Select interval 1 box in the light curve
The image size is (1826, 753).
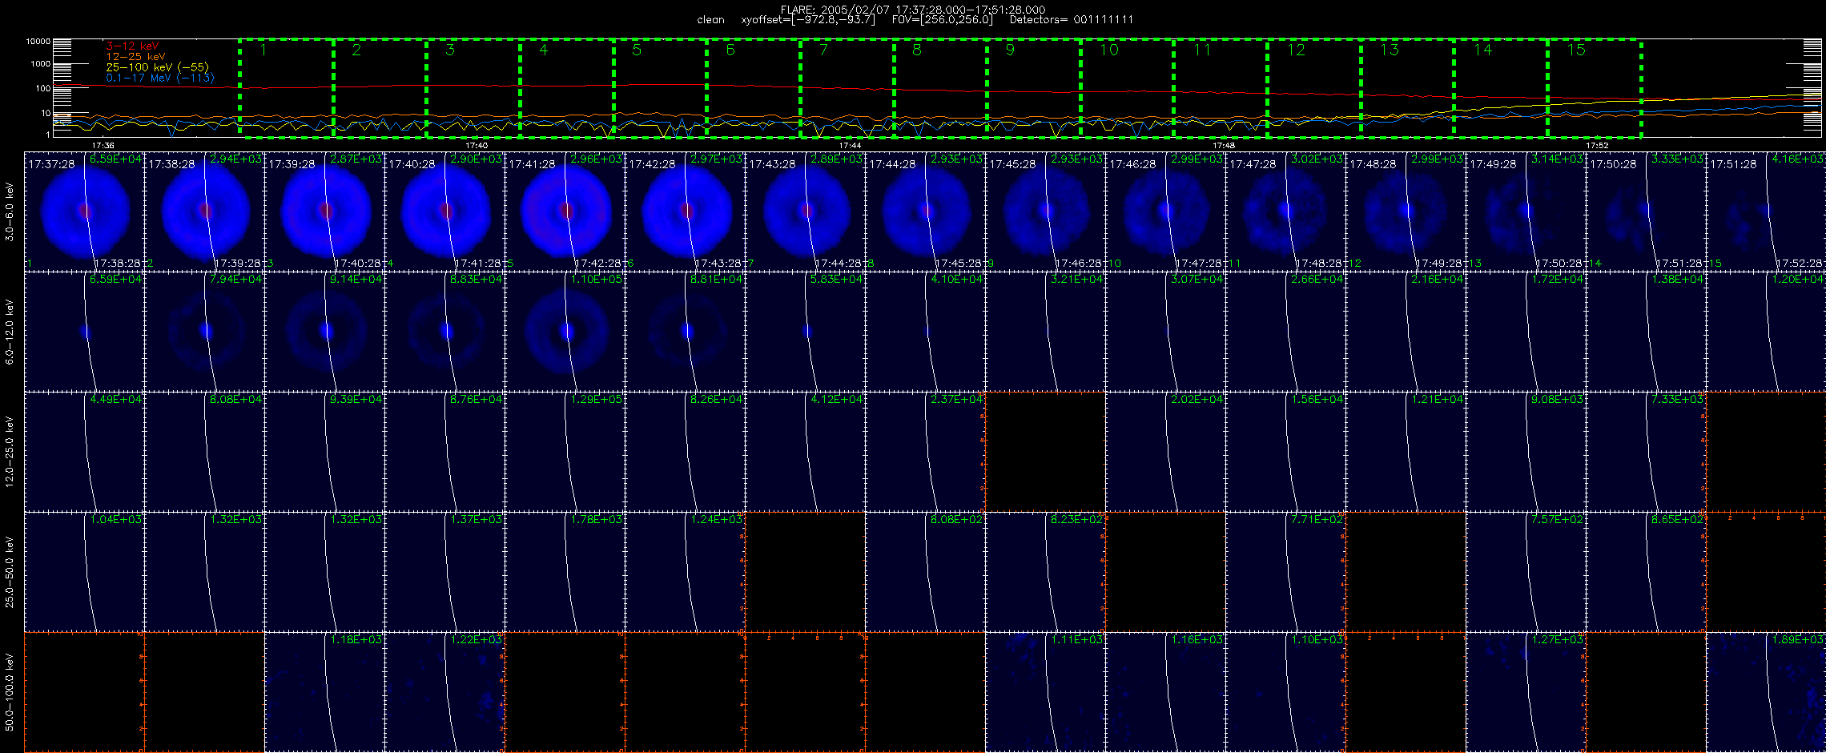coord(286,88)
